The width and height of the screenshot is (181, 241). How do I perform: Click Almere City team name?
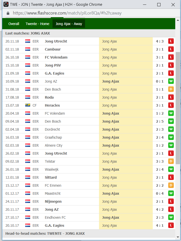coord(53,145)
